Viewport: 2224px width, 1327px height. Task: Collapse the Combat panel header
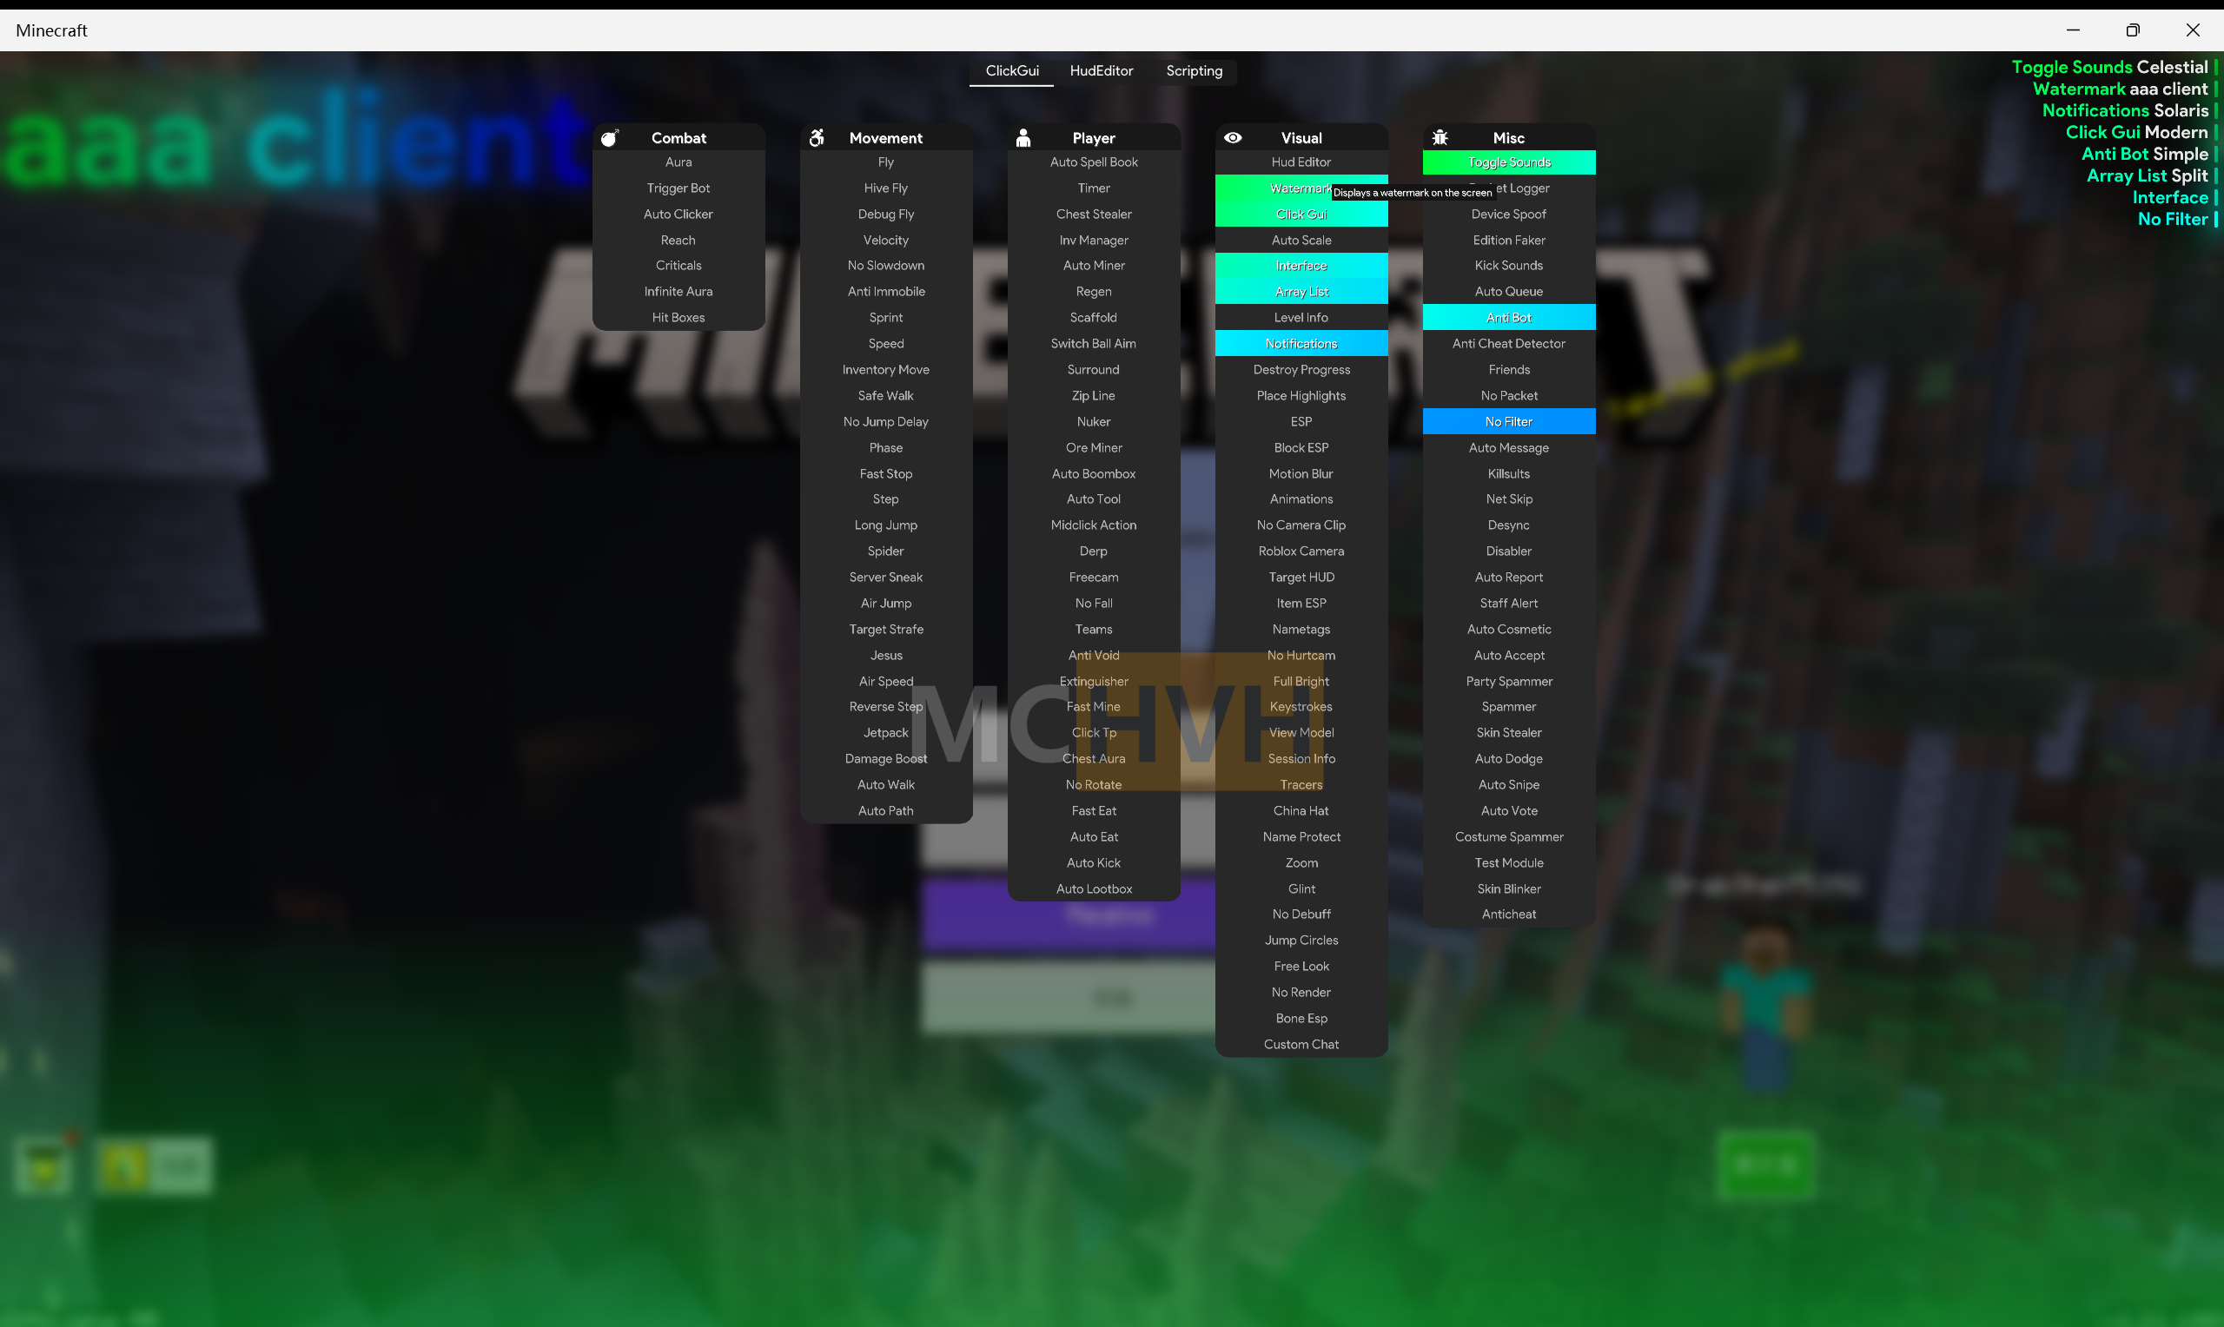click(x=678, y=138)
